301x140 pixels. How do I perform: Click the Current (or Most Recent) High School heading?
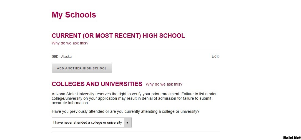tap(118, 36)
